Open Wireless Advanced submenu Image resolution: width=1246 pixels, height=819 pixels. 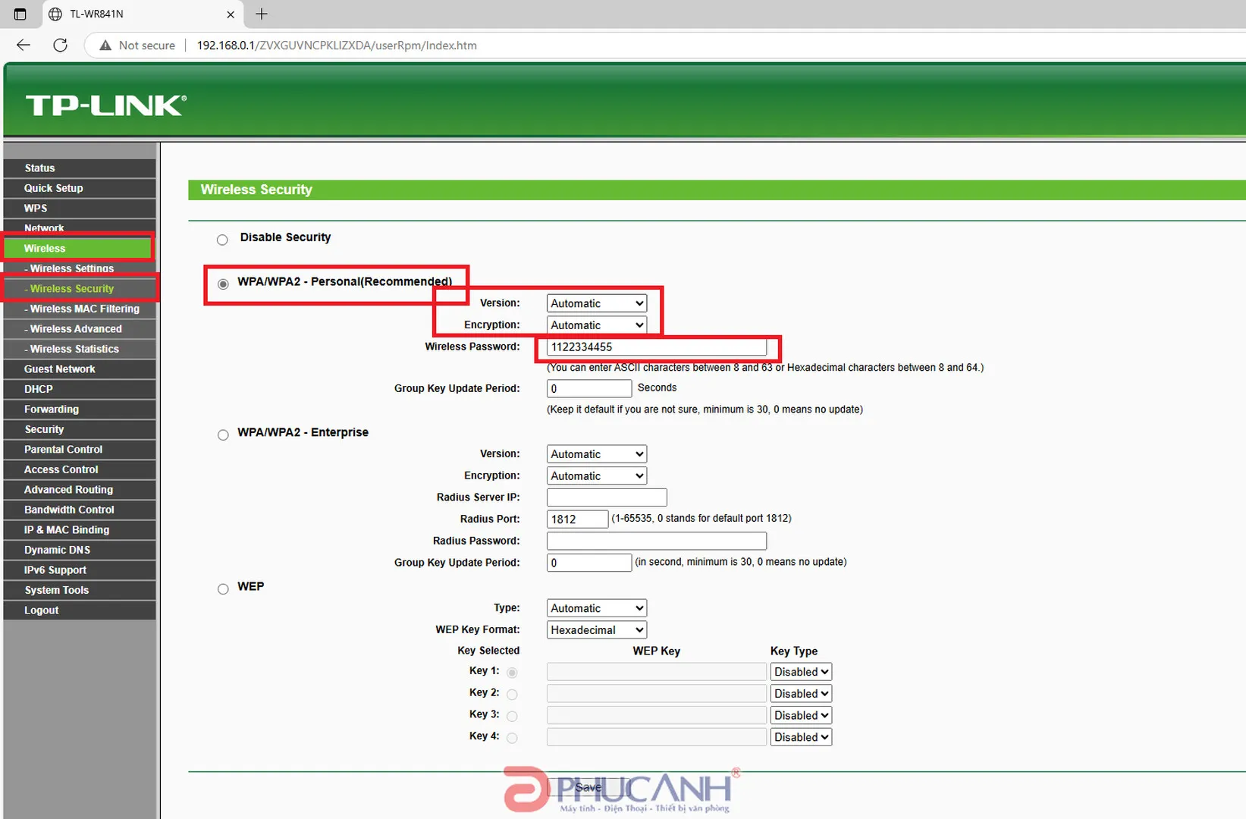[80, 329]
